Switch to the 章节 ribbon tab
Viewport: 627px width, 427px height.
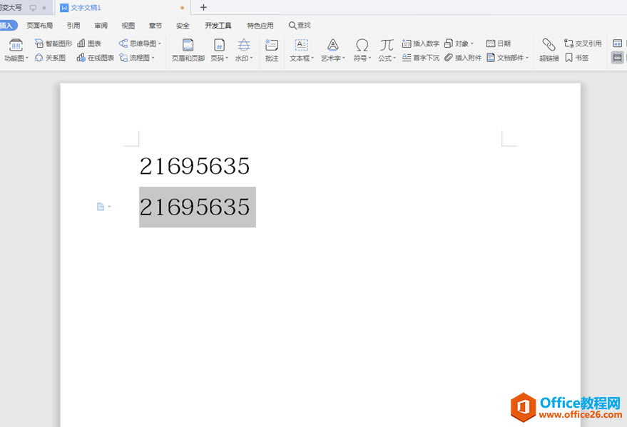pyautogui.click(x=156, y=26)
